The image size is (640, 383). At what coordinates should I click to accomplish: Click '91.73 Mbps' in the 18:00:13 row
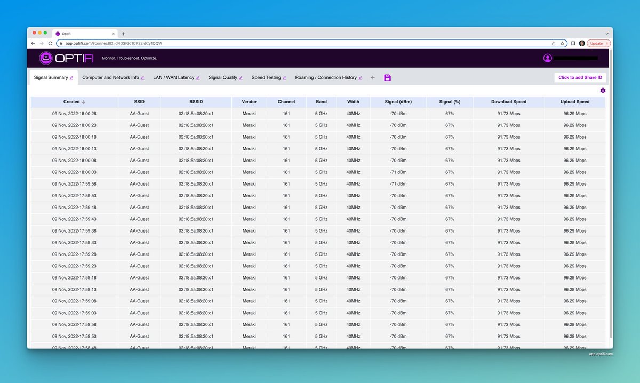(x=509, y=149)
